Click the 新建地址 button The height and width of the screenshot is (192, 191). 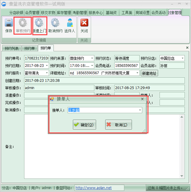pyautogui.click(x=149, y=73)
